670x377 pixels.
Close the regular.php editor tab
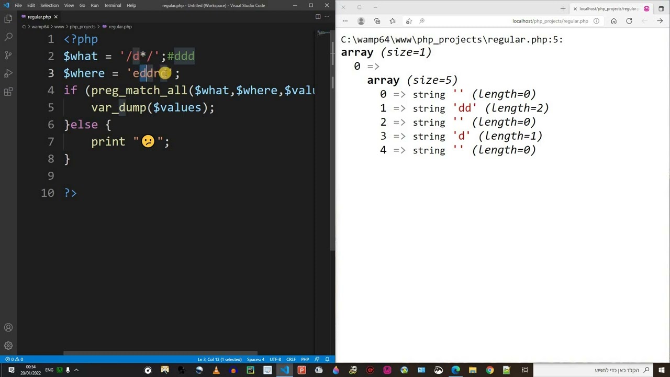(55, 17)
